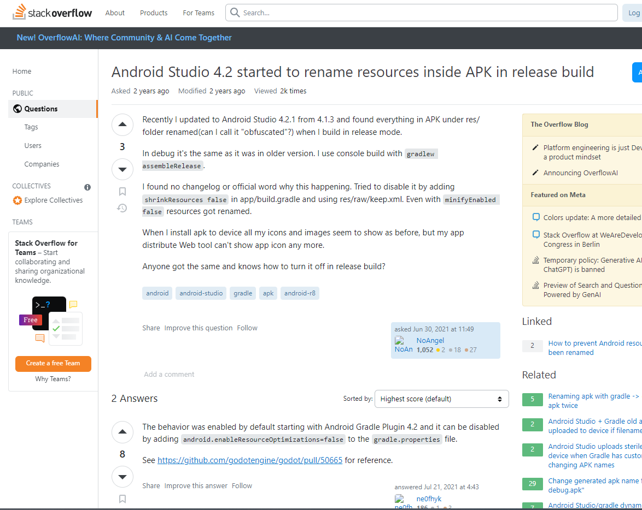Image resolution: width=642 pixels, height=510 pixels.
Task: Click the globe icon beside Questions
Action: pyautogui.click(x=17, y=109)
